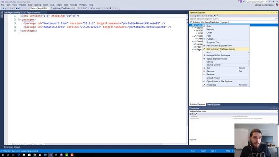Click the Windows Start button
This screenshot has height=157, width=279.
point(3,155)
